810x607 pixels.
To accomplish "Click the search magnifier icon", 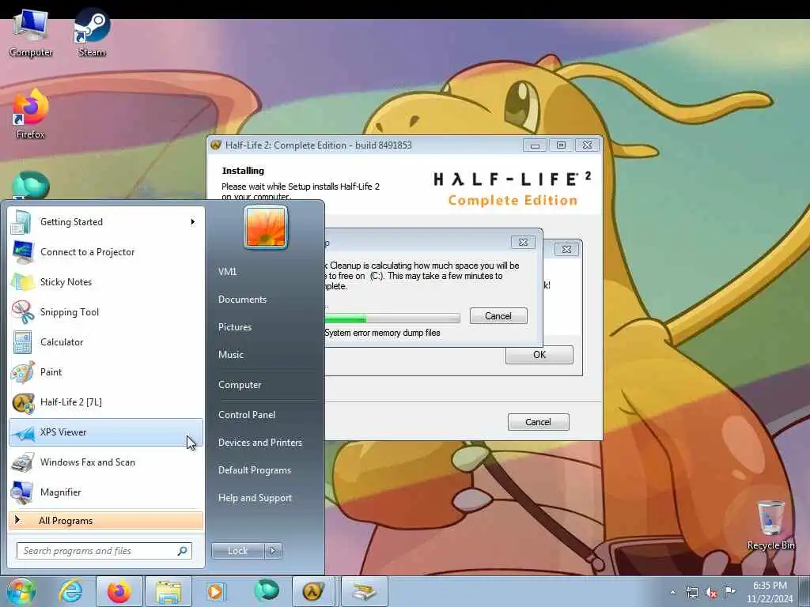I will pyautogui.click(x=182, y=551).
